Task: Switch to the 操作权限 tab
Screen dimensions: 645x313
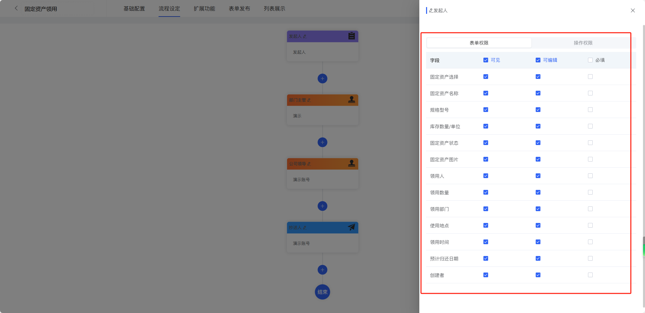Action: 583,43
